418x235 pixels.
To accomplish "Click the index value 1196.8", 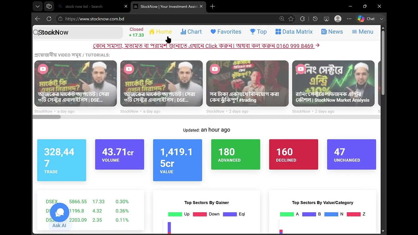I will click(x=76, y=211).
